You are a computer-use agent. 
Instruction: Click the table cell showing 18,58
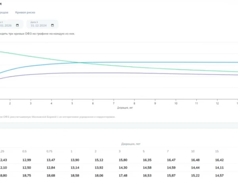point(75,175)
